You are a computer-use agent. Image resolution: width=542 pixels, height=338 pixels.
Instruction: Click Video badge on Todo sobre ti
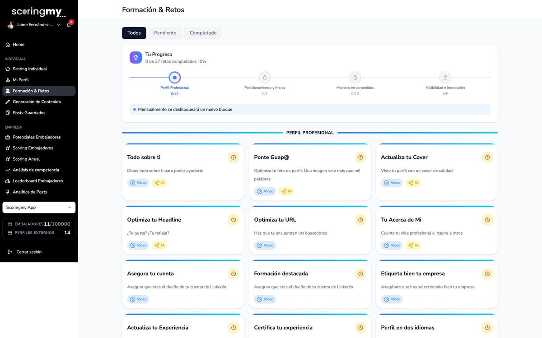tap(138, 183)
